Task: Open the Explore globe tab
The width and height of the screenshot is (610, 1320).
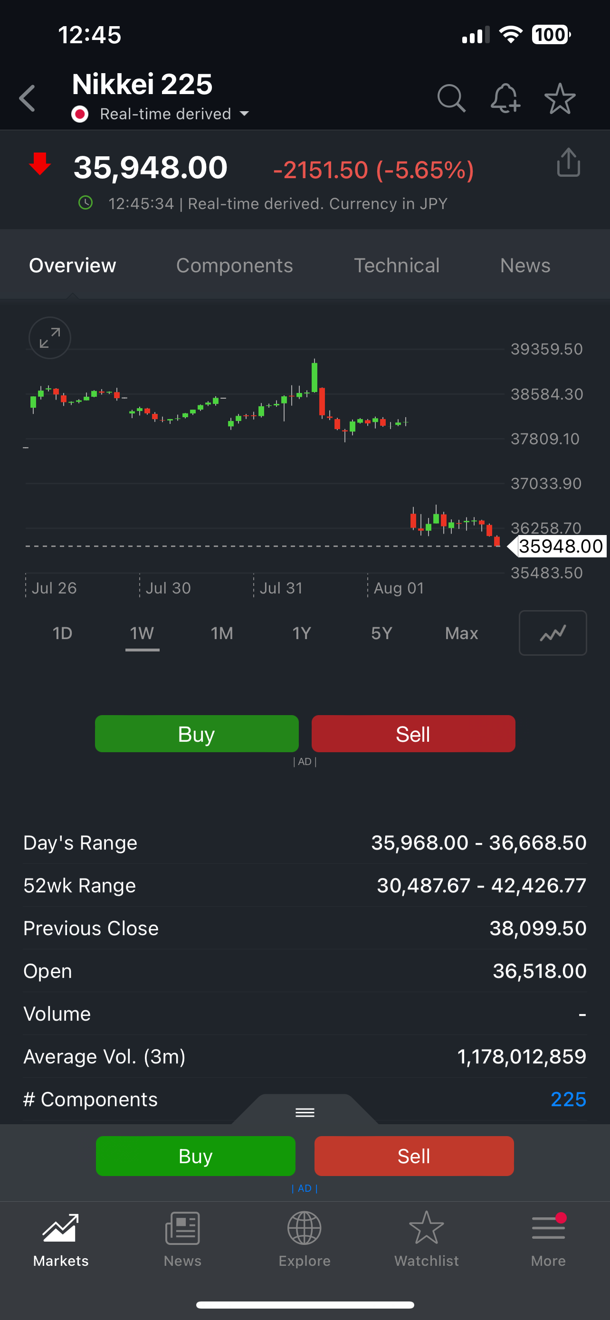Action: click(304, 1239)
